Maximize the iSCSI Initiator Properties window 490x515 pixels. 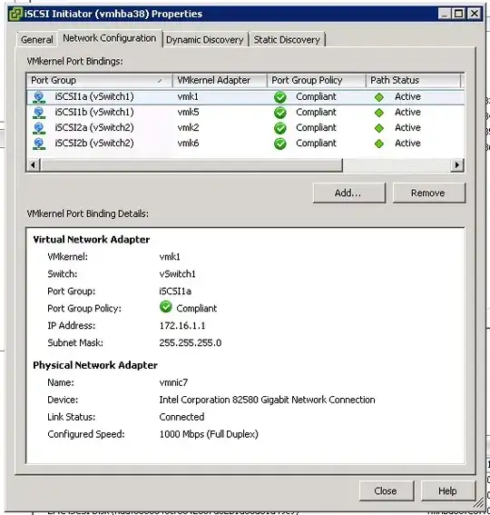point(459,14)
